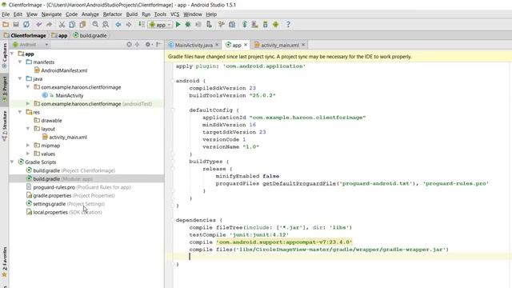Open the Favorites tool window side tab
The image size is (512, 288).
[4, 262]
